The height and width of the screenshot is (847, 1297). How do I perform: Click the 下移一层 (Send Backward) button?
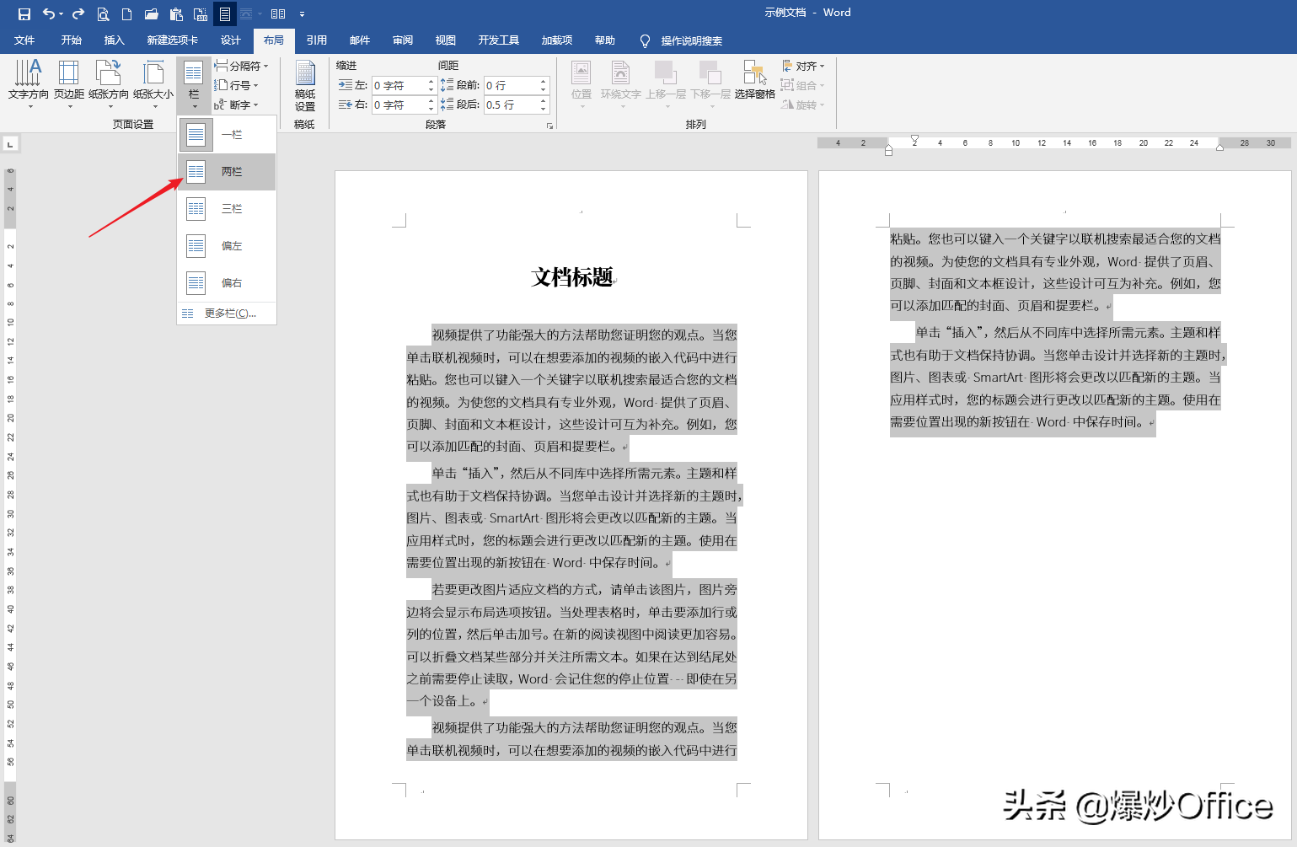(x=710, y=84)
